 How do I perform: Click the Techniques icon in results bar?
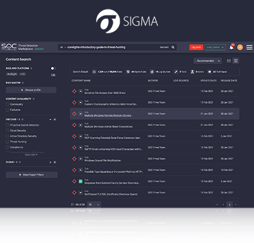pos(210,72)
